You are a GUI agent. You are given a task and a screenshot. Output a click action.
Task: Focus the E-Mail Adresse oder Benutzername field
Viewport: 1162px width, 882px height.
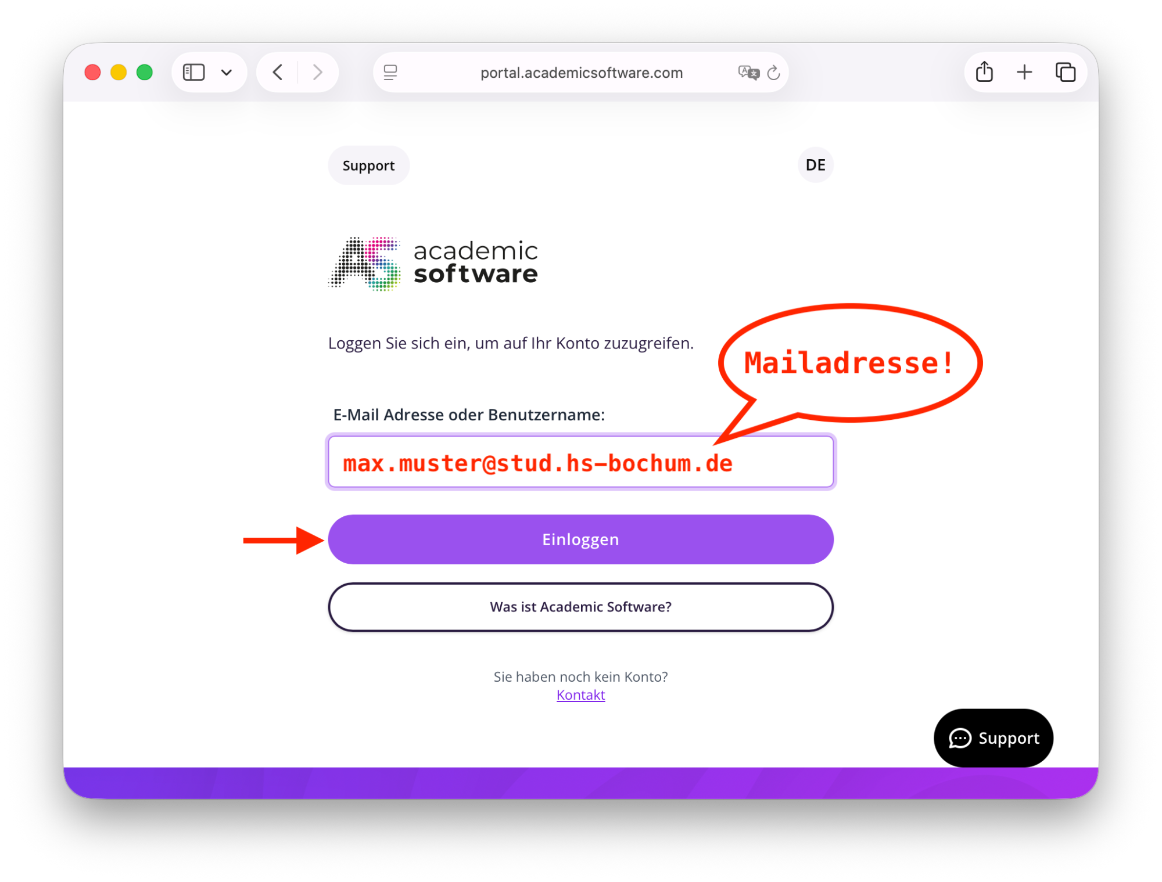point(580,462)
